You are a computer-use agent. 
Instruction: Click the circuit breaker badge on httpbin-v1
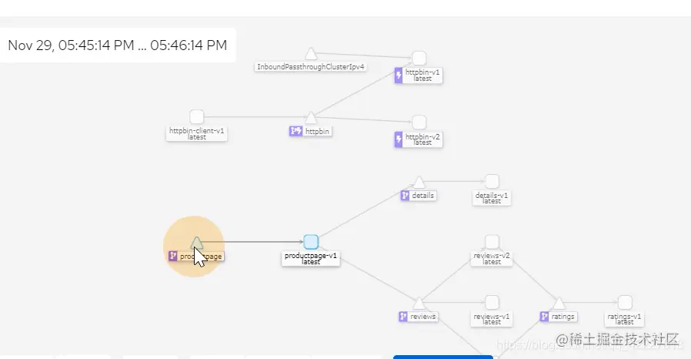[x=399, y=75]
